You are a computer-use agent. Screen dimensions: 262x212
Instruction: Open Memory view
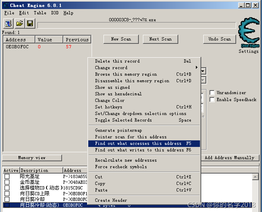point(32,158)
